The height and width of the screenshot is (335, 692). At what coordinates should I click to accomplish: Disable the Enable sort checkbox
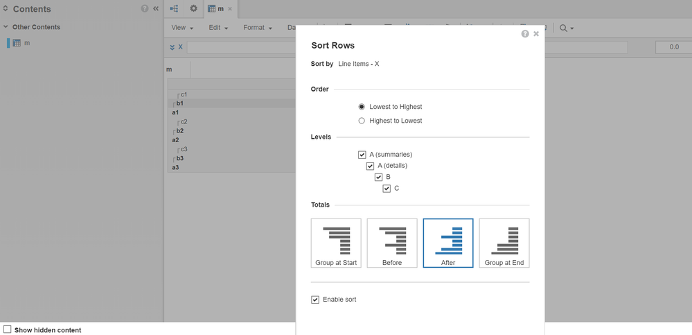pos(315,300)
